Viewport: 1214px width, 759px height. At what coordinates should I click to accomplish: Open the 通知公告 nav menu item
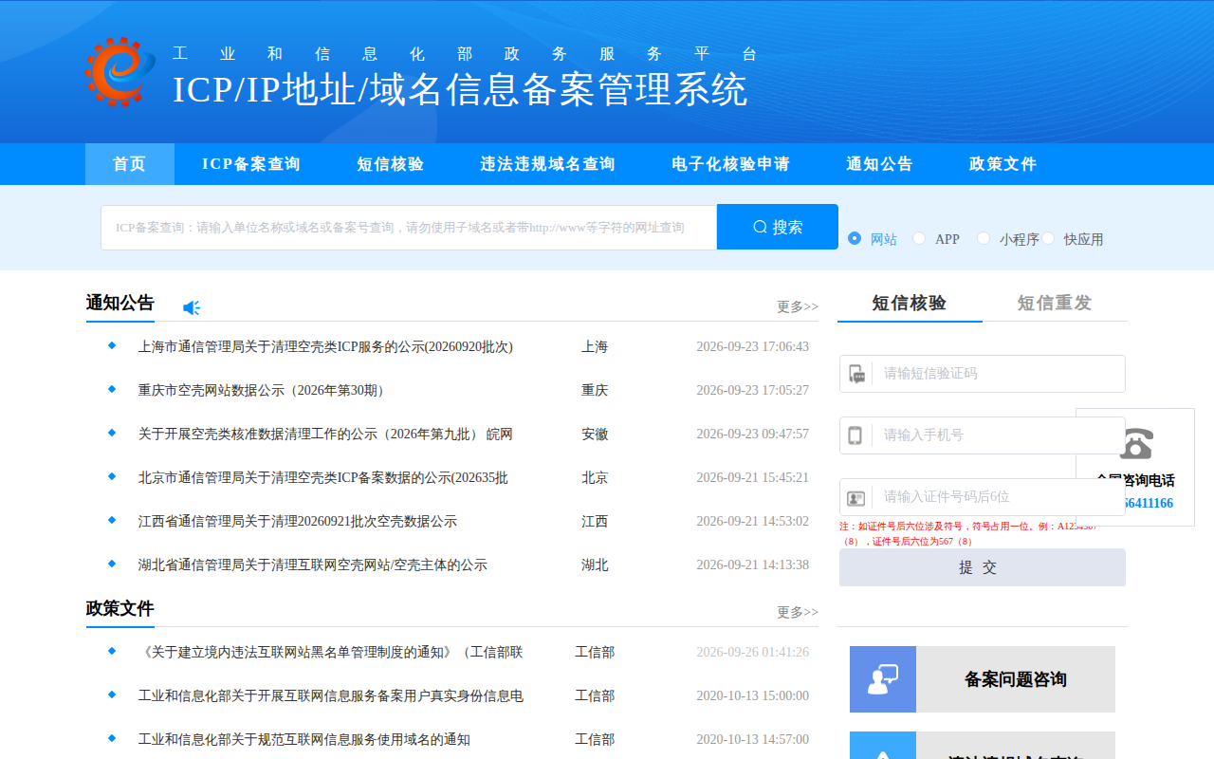880,164
